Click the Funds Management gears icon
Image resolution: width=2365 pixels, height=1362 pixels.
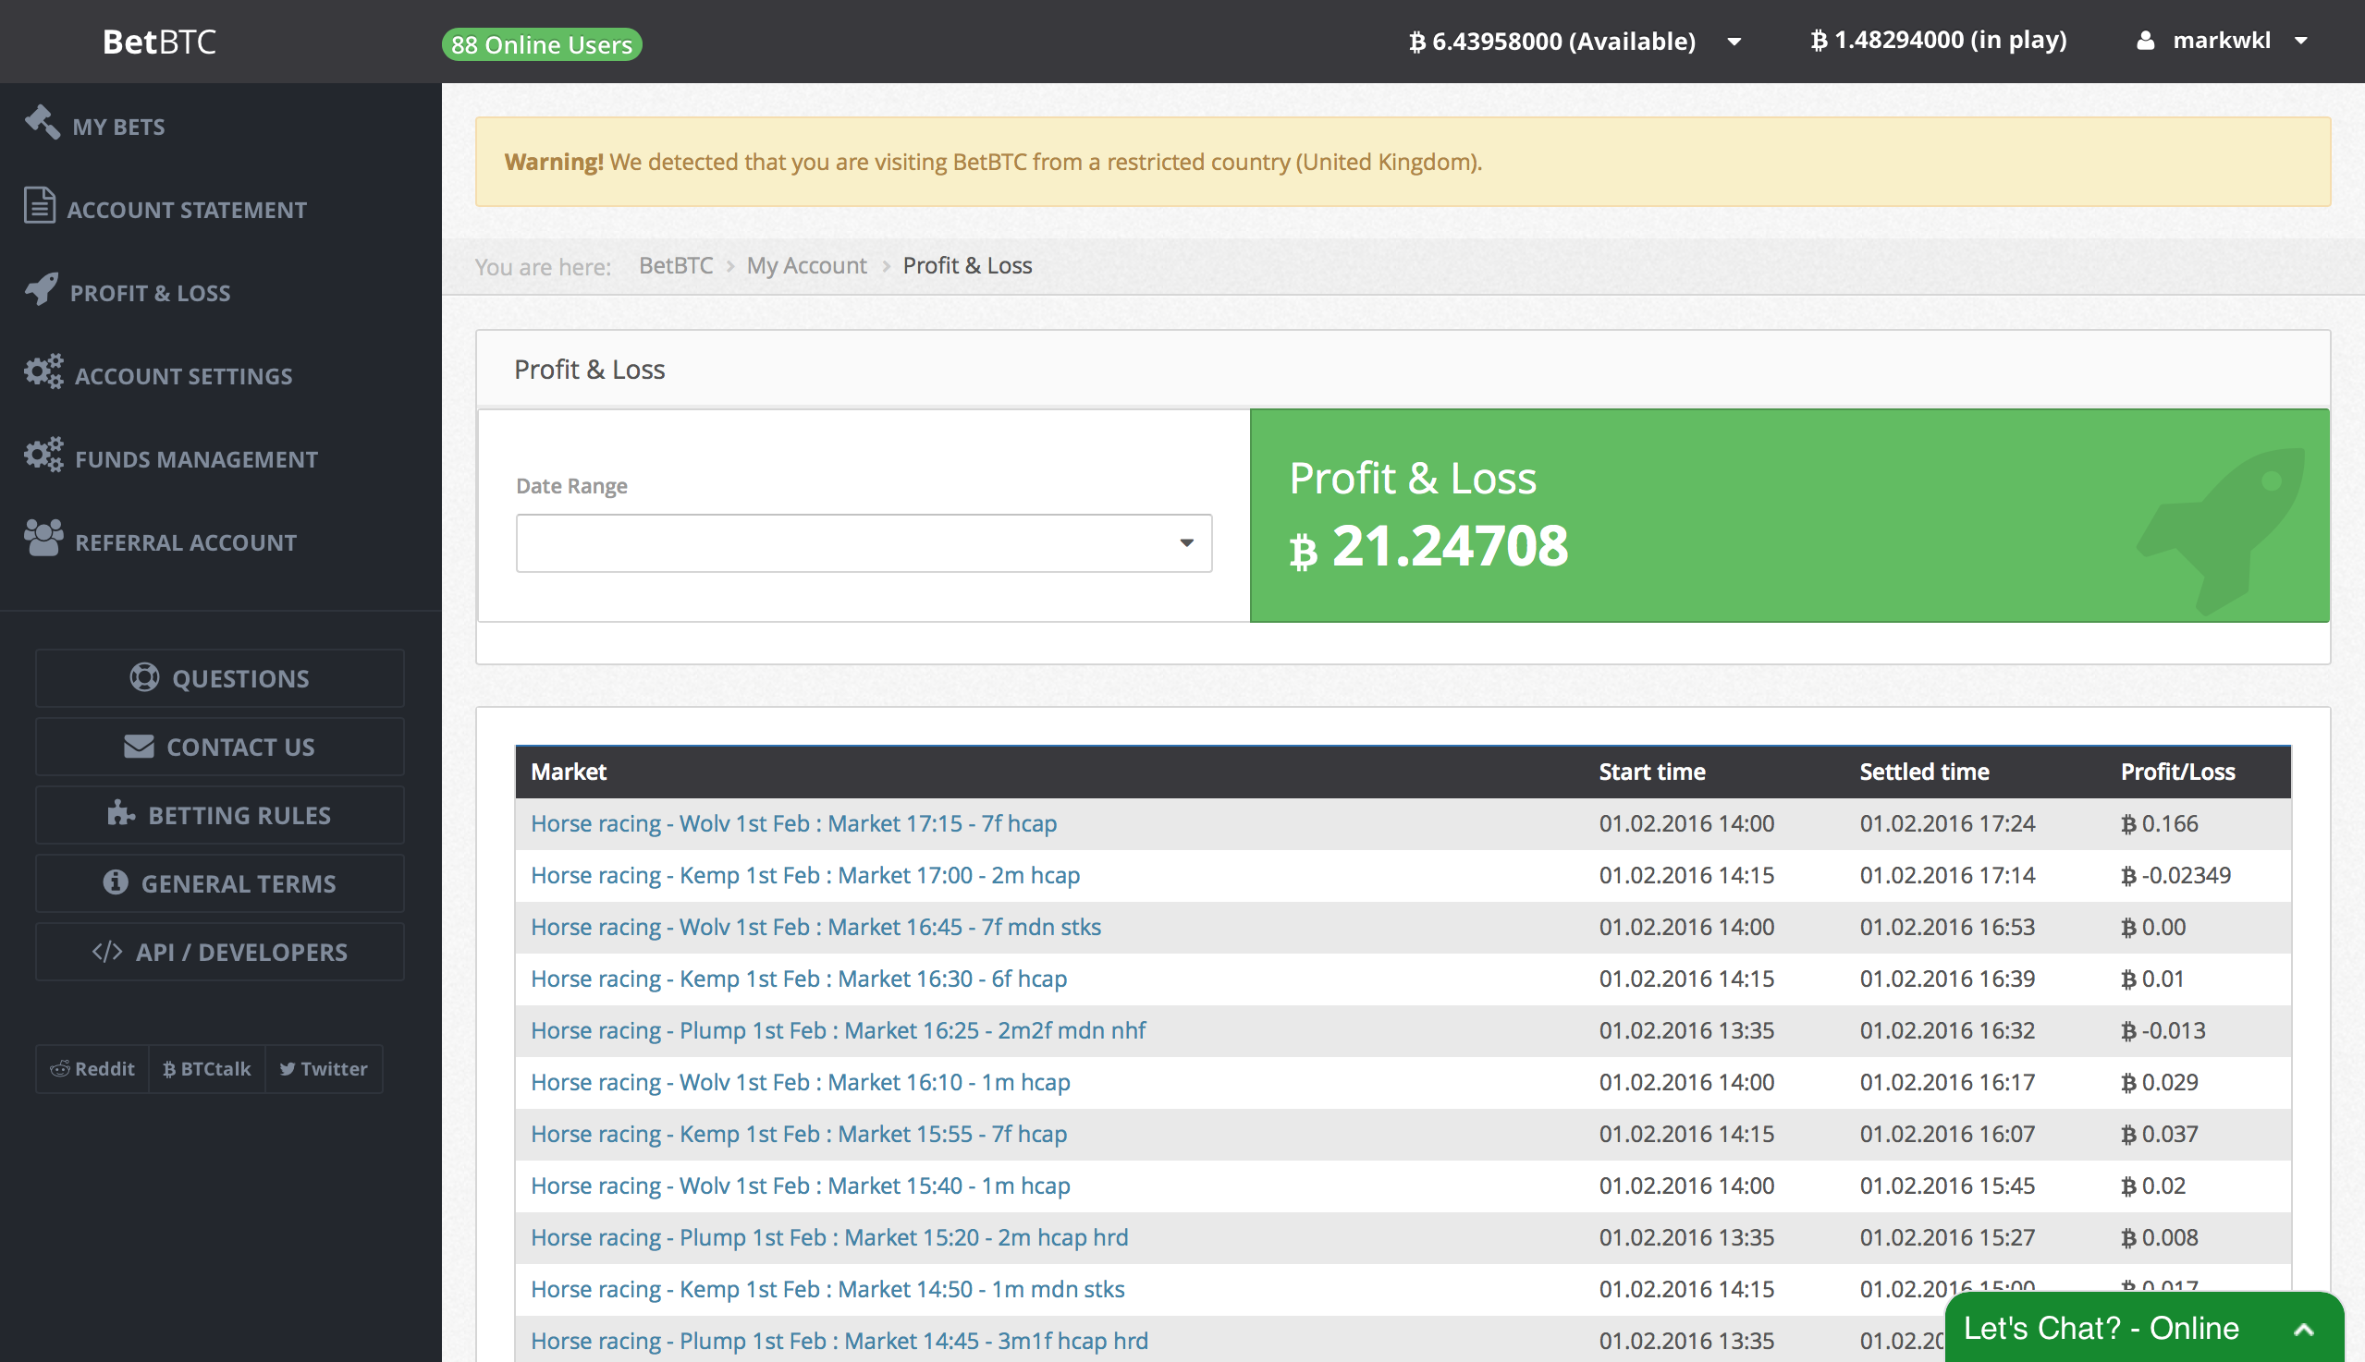point(43,455)
